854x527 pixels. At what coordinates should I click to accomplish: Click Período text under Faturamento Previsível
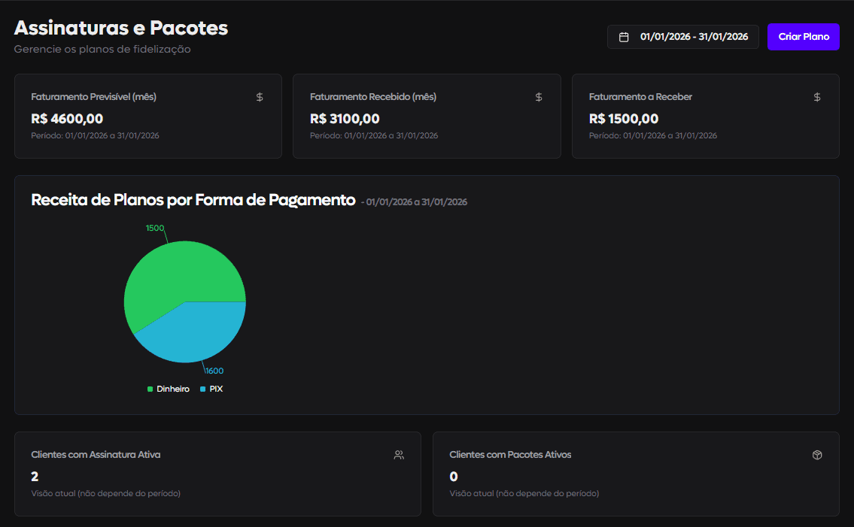[96, 135]
